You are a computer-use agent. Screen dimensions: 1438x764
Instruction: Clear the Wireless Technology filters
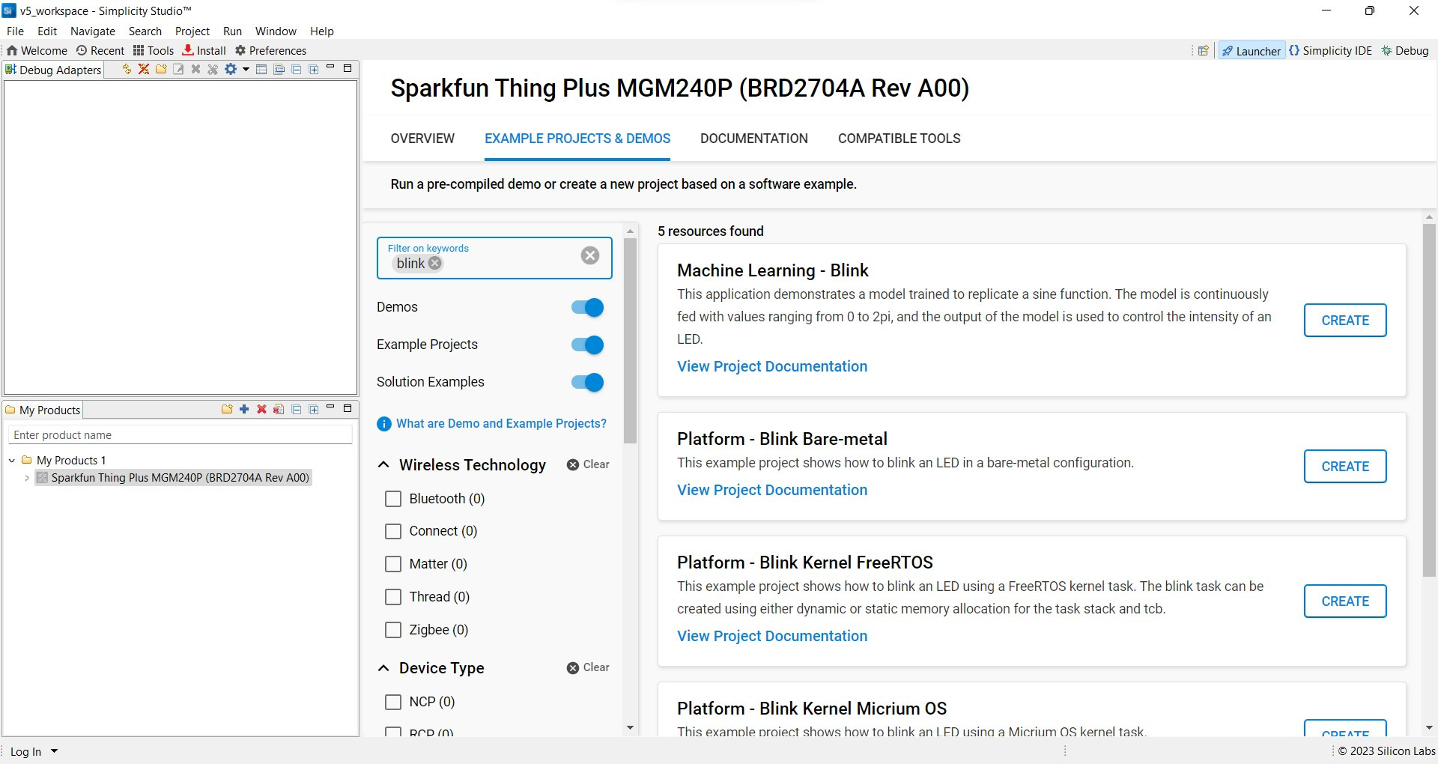(x=589, y=464)
